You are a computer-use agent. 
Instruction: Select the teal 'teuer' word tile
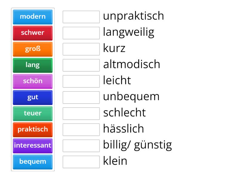tap(33, 113)
